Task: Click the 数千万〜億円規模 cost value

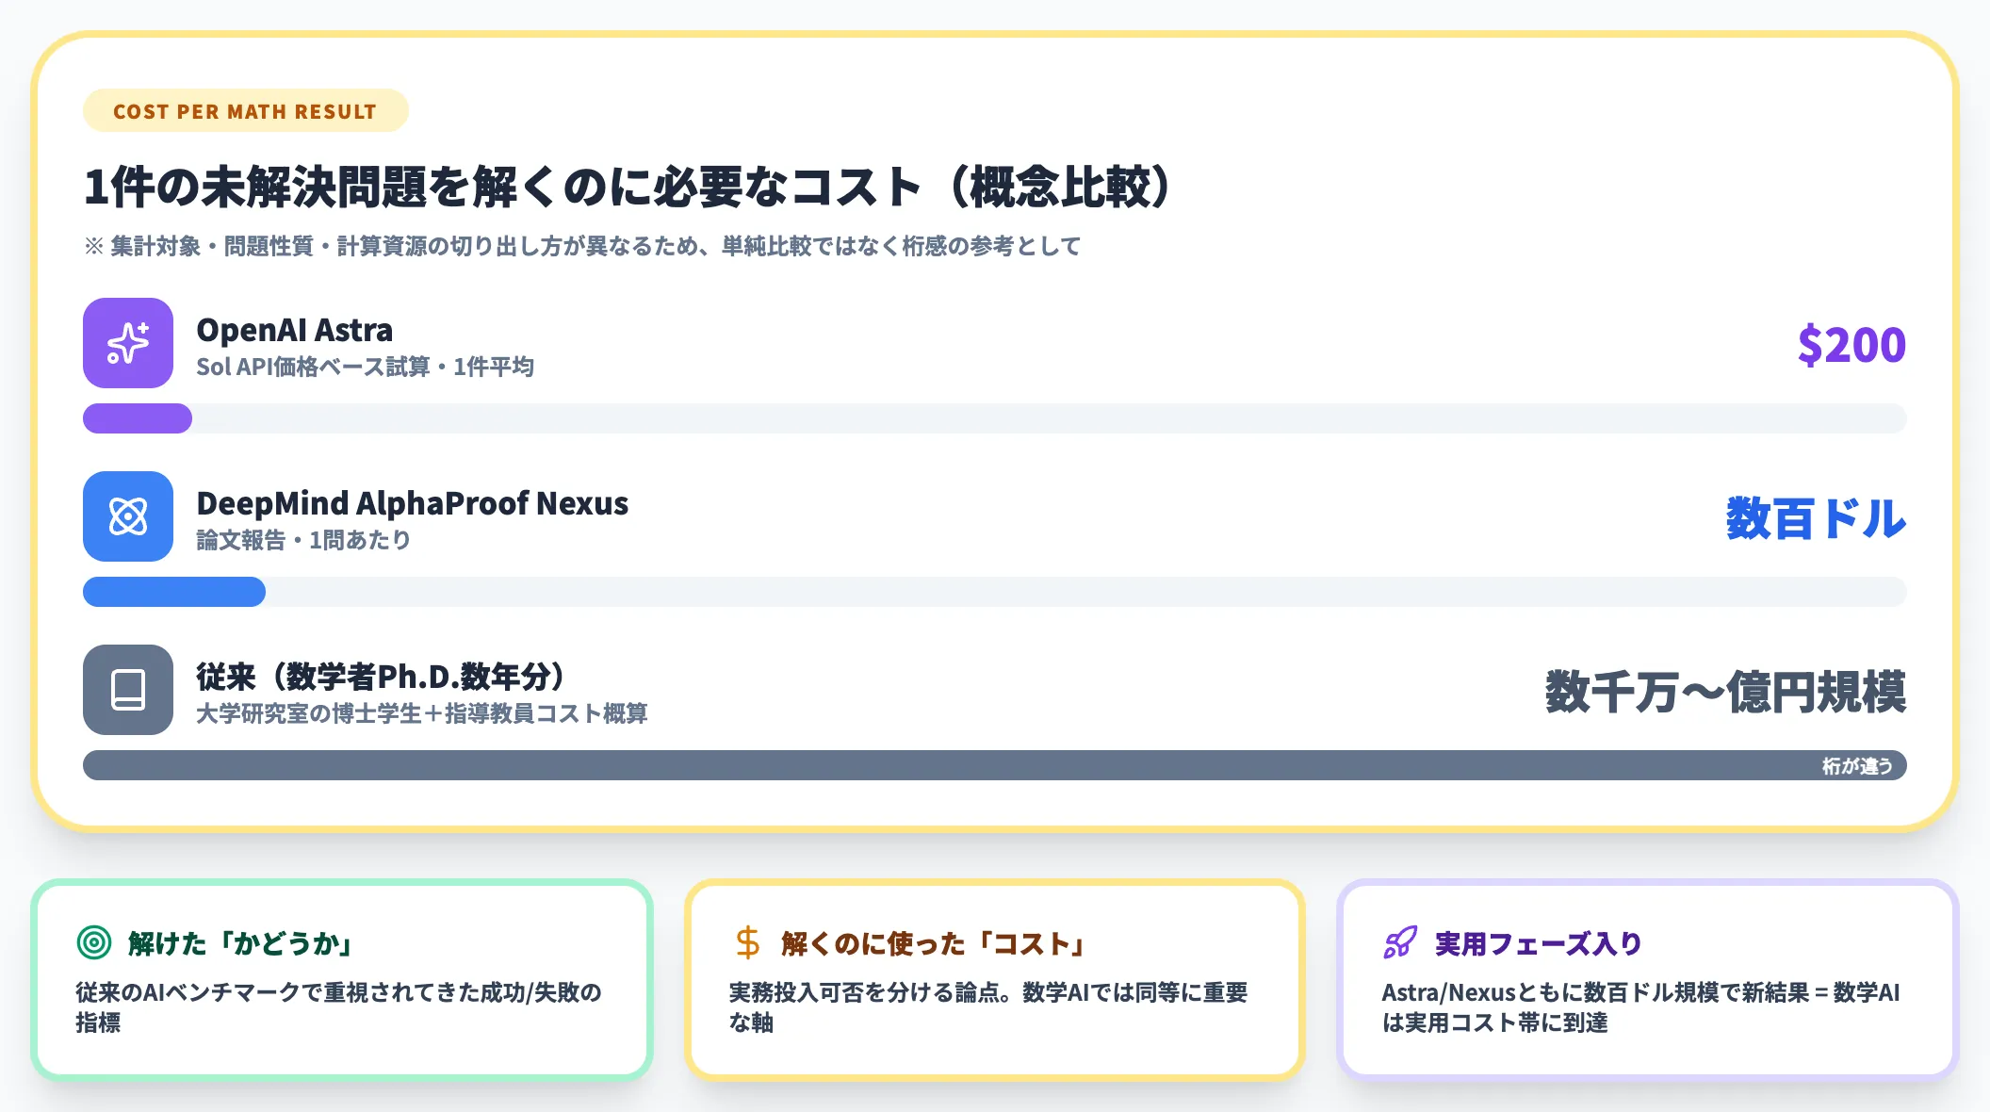Action: point(1725,692)
